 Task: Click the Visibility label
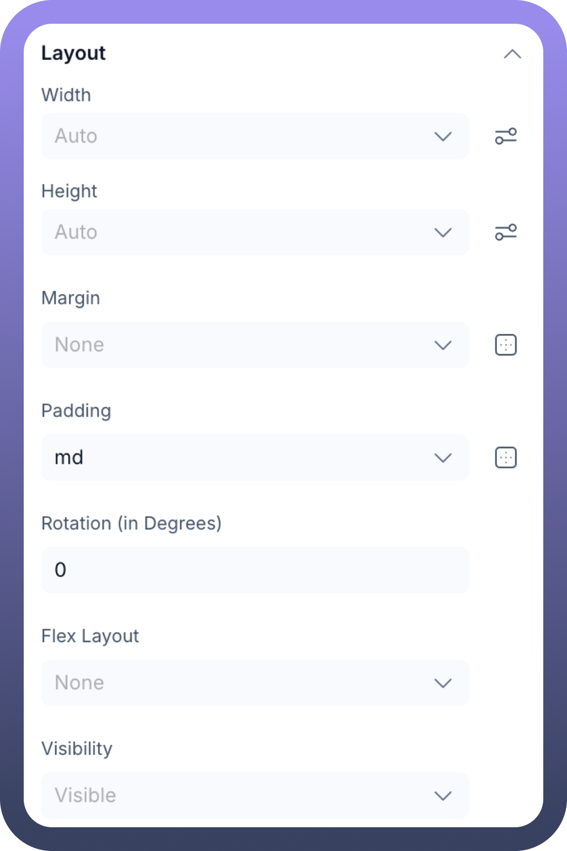pos(77,749)
